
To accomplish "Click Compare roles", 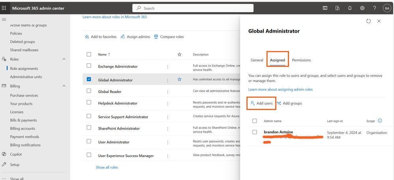I will point(169,37).
